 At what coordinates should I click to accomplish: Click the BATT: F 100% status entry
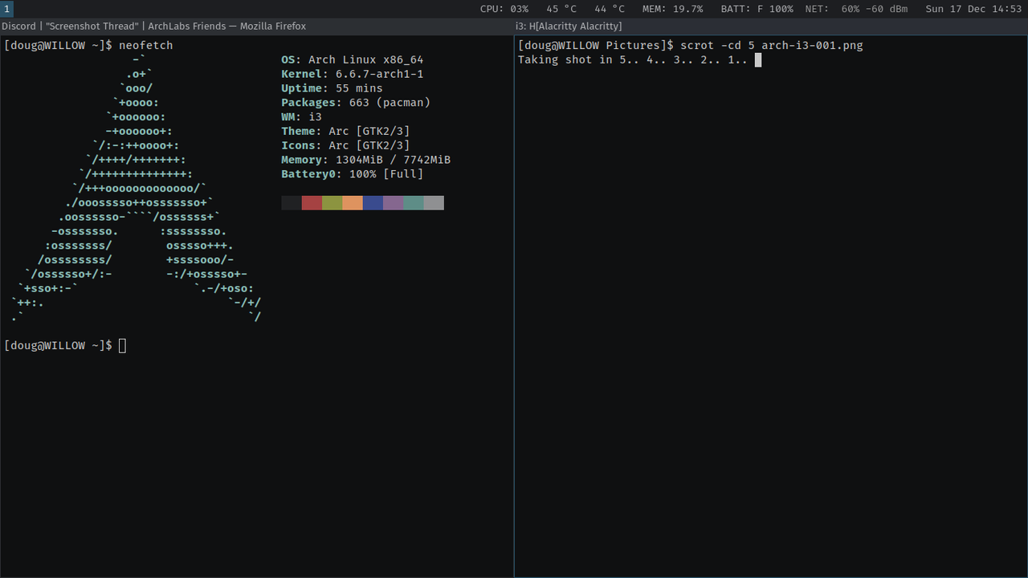757,9
